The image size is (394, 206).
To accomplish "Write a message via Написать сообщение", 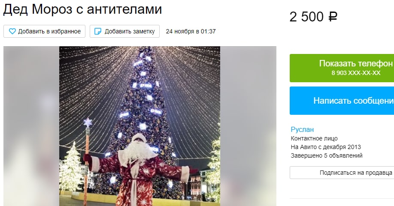I will coord(342,101).
